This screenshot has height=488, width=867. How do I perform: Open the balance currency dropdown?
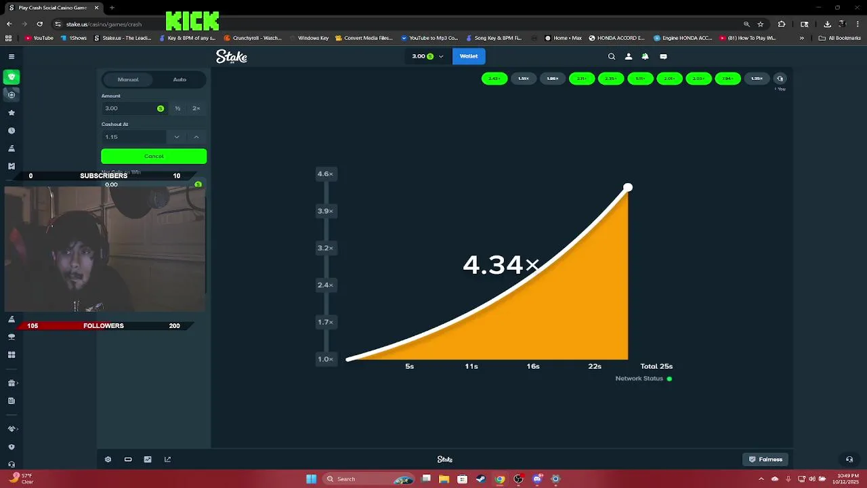[427, 56]
